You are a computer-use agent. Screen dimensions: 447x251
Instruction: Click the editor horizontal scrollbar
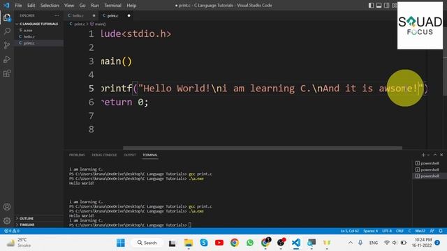pyautogui.click(x=263, y=148)
